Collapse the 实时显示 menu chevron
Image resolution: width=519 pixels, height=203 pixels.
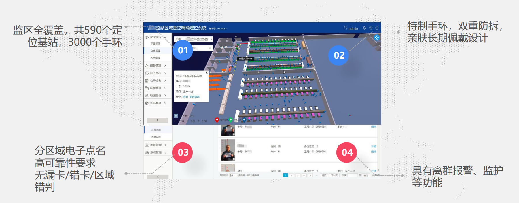pyautogui.click(x=165, y=37)
